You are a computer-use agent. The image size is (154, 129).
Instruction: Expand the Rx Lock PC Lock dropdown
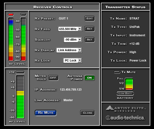pos(72,60)
